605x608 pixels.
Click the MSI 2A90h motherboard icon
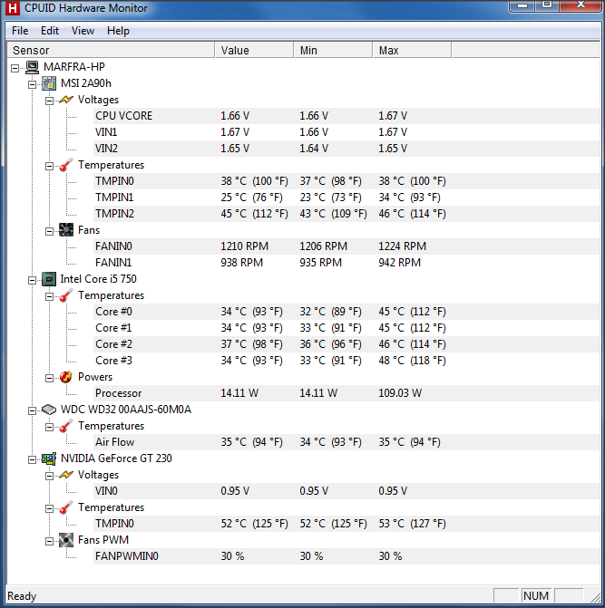[x=49, y=83]
